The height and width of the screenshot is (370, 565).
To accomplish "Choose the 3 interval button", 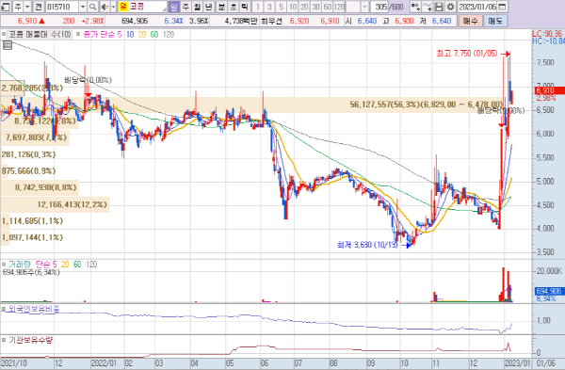I will click(x=269, y=7).
